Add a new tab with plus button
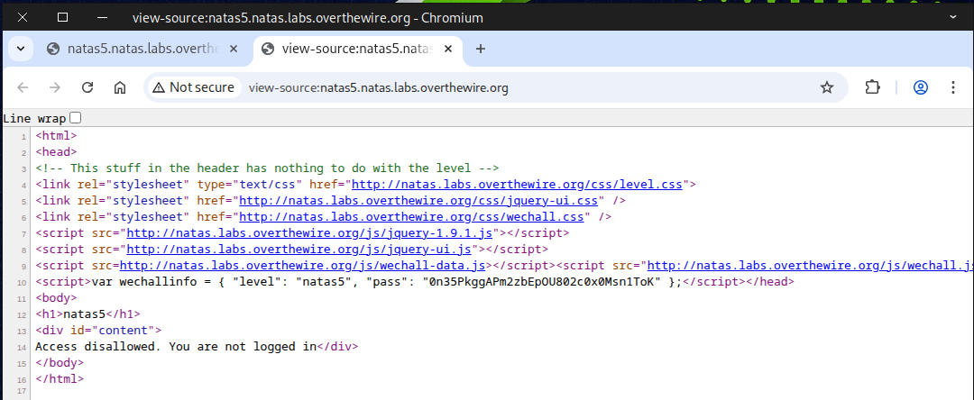Screen dimensions: 974x400 (x=480, y=49)
